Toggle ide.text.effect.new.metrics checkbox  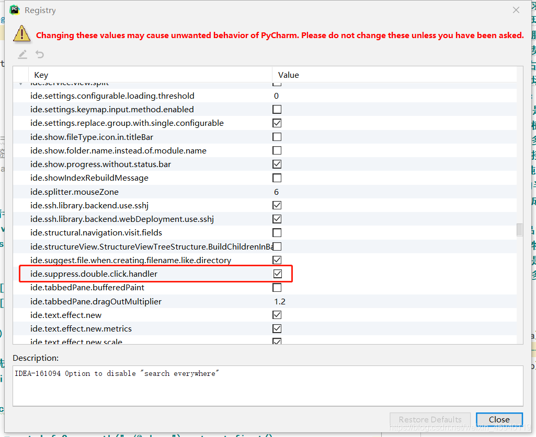tap(277, 328)
